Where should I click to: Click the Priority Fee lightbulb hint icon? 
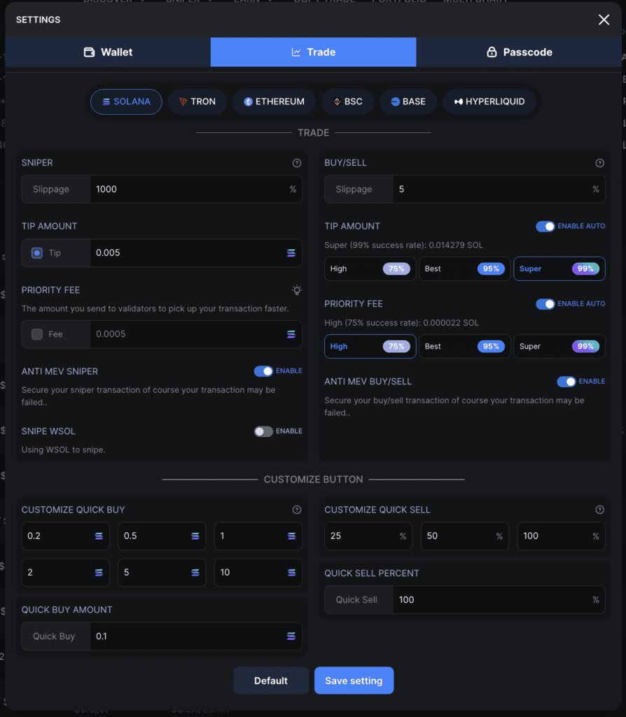pos(297,290)
